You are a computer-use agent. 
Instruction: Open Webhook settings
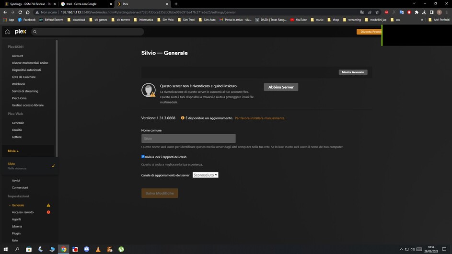click(x=18, y=84)
